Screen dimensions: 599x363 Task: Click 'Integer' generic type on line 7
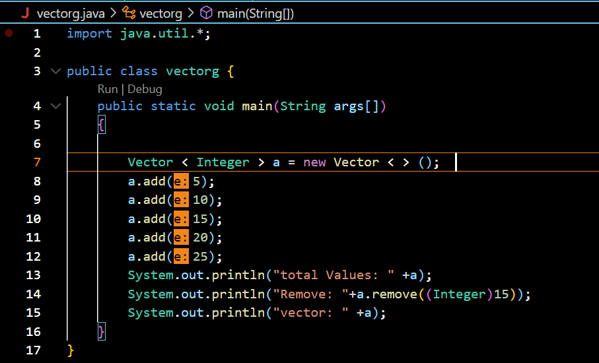[x=223, y=162]
